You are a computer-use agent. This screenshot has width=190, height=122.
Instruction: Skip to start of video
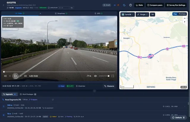pyautogui.click(x=5, y=76)
